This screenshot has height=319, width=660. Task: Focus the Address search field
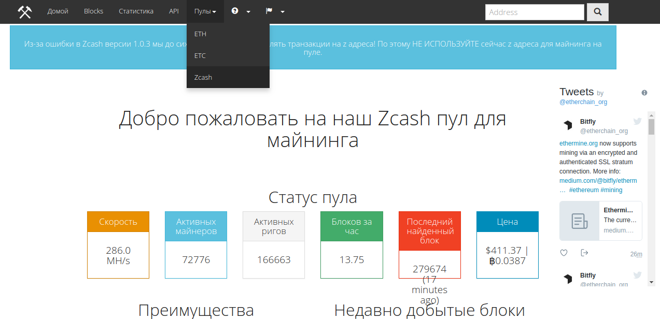535,12
